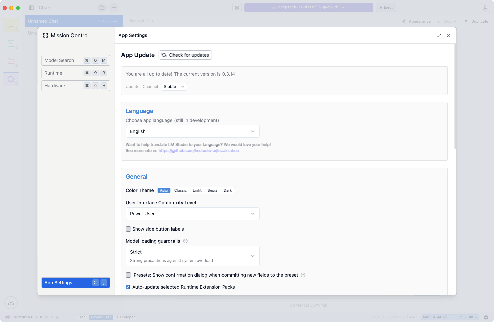Uncheck Auto-update selected Runtime Extension Packs
This screenshot has width=494, height=322.
(128, 287)
